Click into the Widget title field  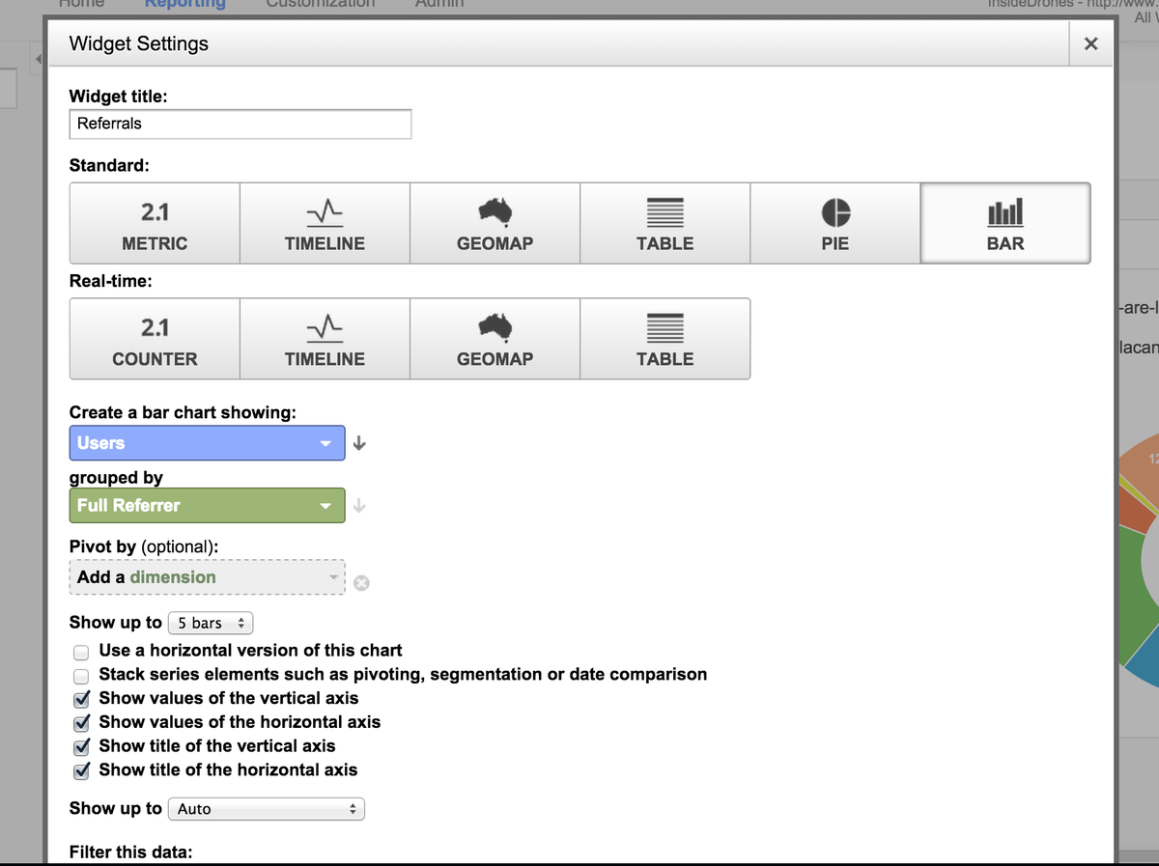tap(240, 124)
